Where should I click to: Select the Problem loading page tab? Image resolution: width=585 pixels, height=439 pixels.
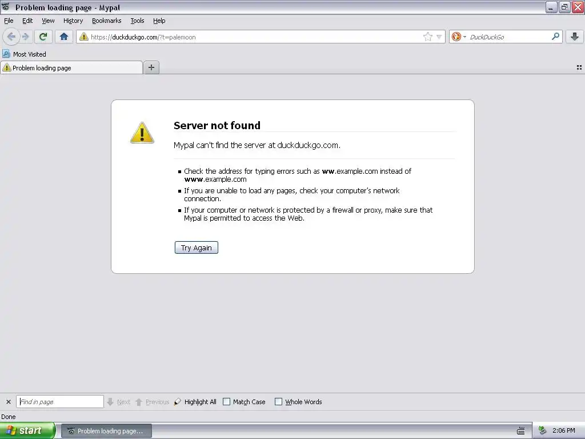click(x=71, y=67)
